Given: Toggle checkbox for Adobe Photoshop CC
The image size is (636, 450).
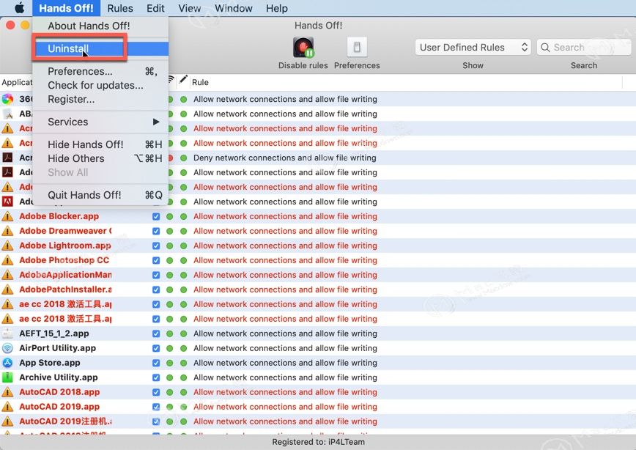Looking at the screenshot, I should [x=156, y=260].
